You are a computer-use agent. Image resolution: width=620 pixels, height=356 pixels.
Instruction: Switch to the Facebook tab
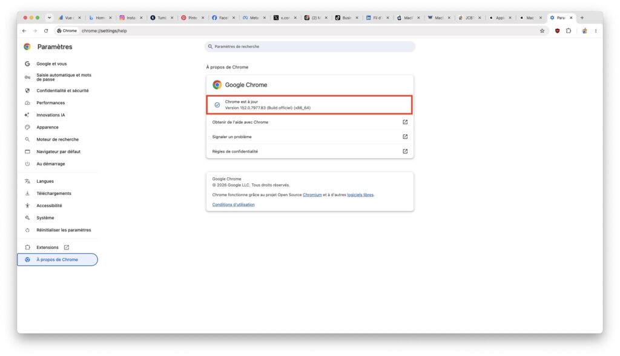tap(223, 18)
